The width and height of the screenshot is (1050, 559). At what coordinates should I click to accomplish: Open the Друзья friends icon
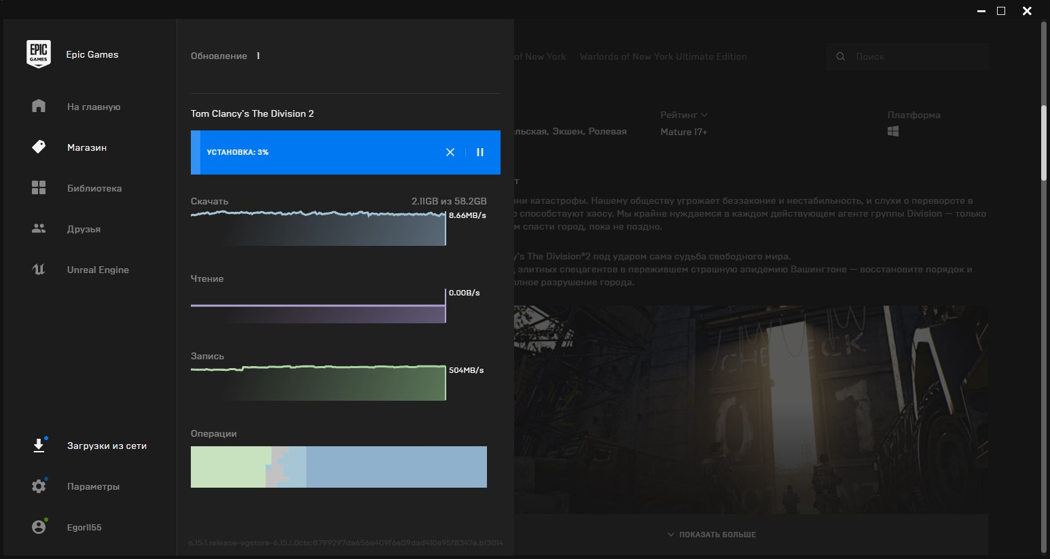tap(39, 229)
